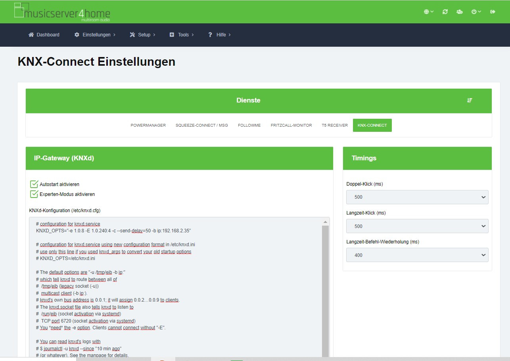Open the power options menu

click(476, 12)
